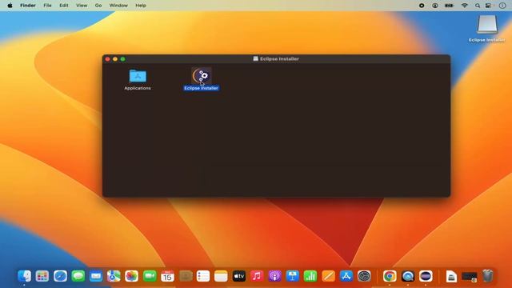Open Pages from the Dock
This screenshot has height=288, width=512.
[328, 276]
